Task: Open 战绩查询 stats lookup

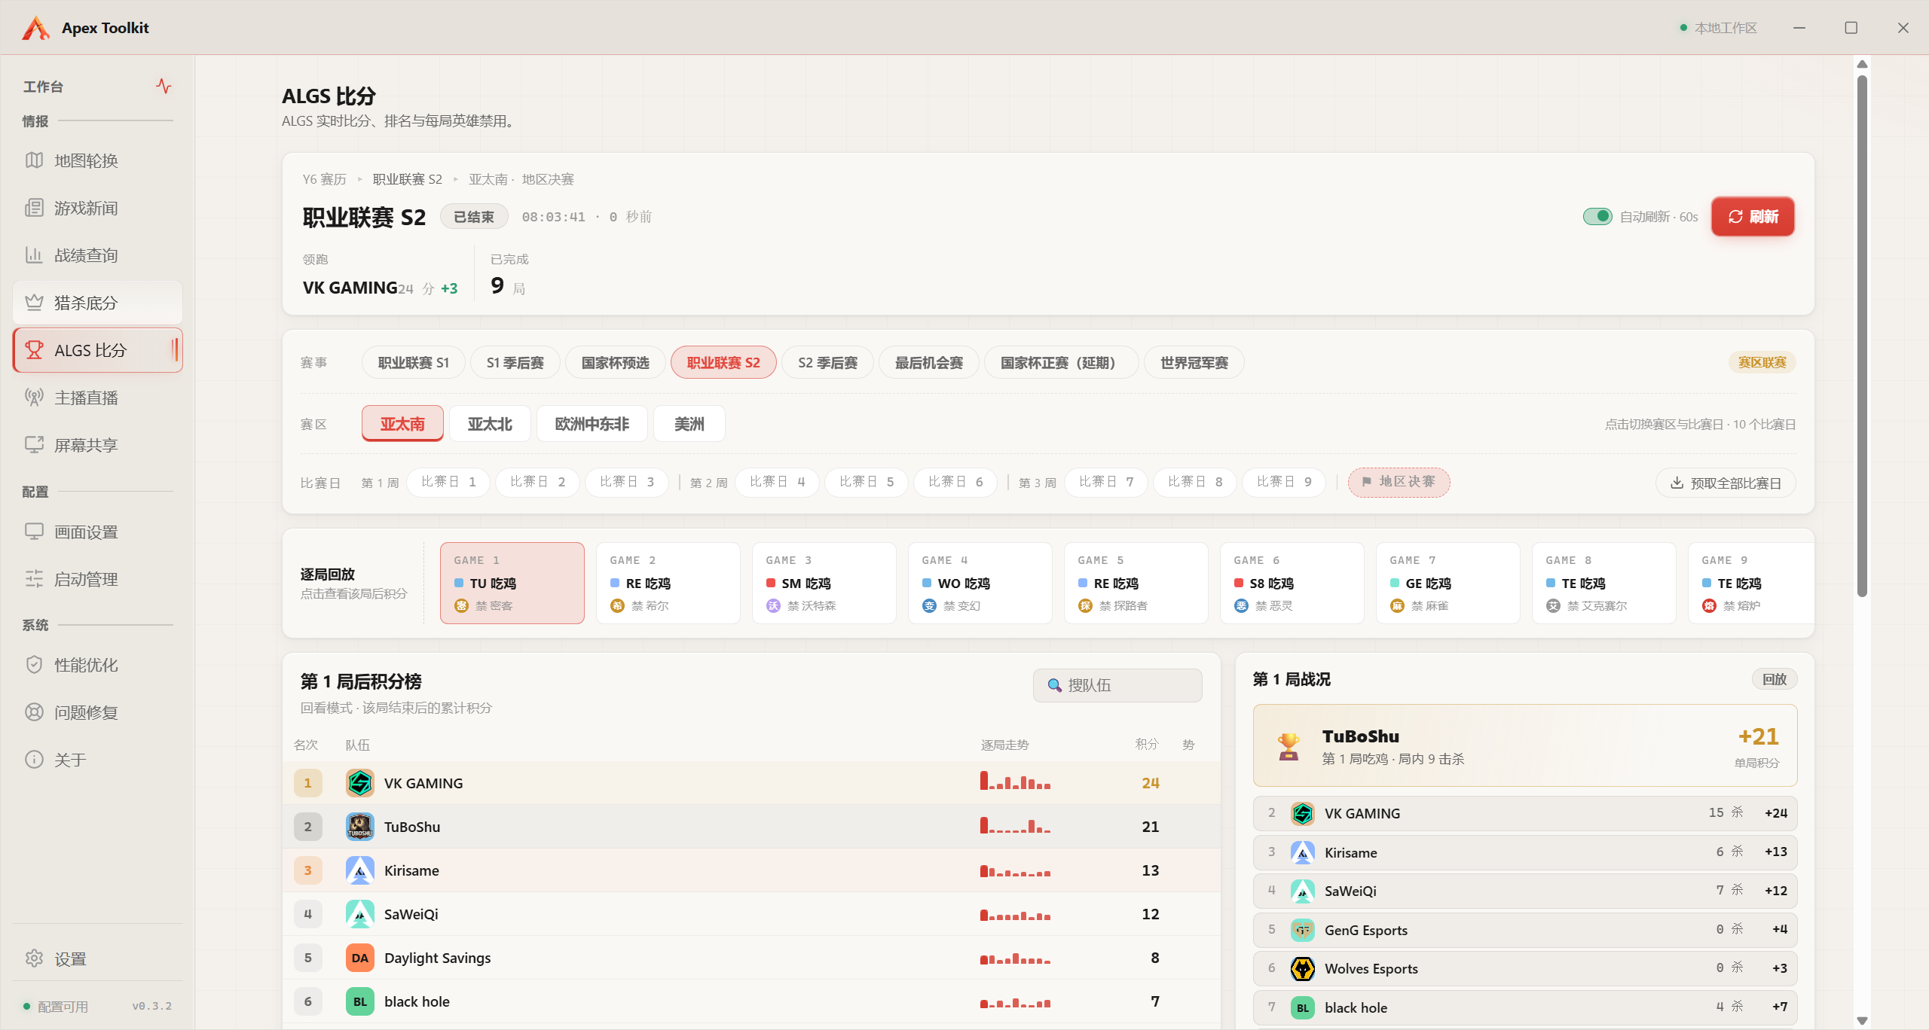Action: pos(97,255)
